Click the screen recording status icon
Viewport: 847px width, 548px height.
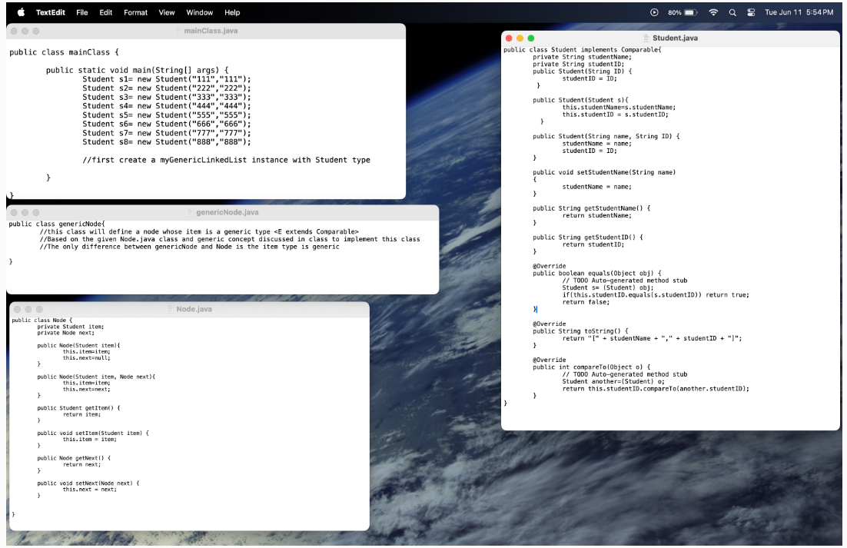point(654,12)
